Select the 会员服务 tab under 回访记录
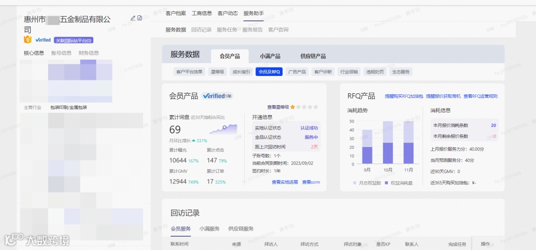This screenshot has width=536, height=250. [181, 229]
